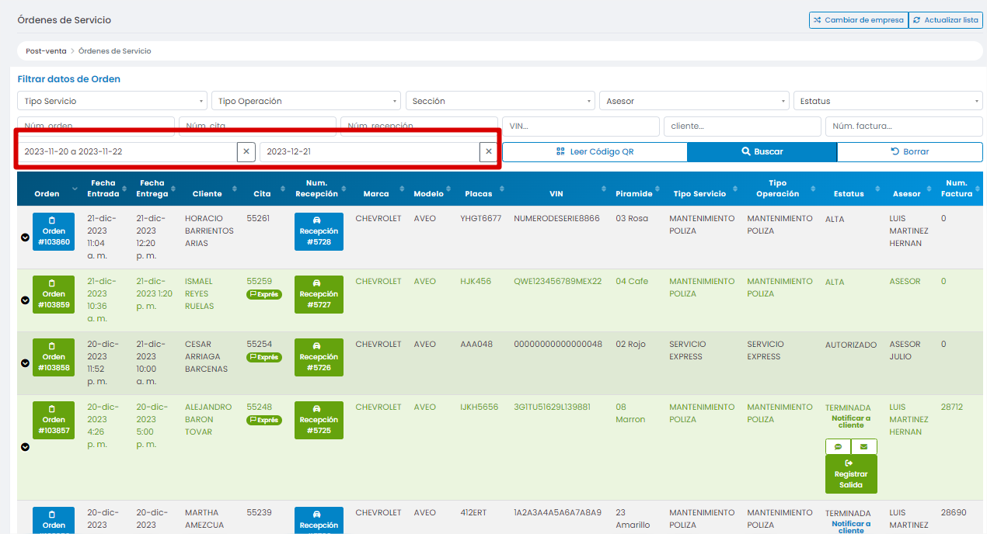Open the Tipo Servicio dropdown
The width and height of the screenshot is (987, 534).
[113, 101]
